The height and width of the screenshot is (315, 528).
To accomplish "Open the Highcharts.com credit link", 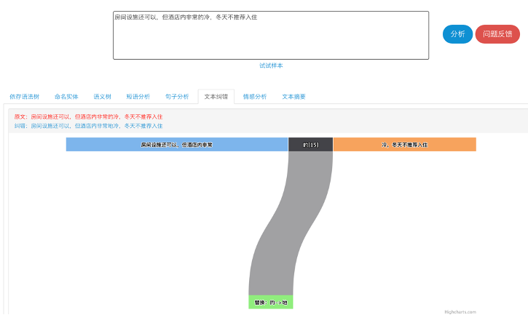I will pyautogui.click(x=459, y=311).
